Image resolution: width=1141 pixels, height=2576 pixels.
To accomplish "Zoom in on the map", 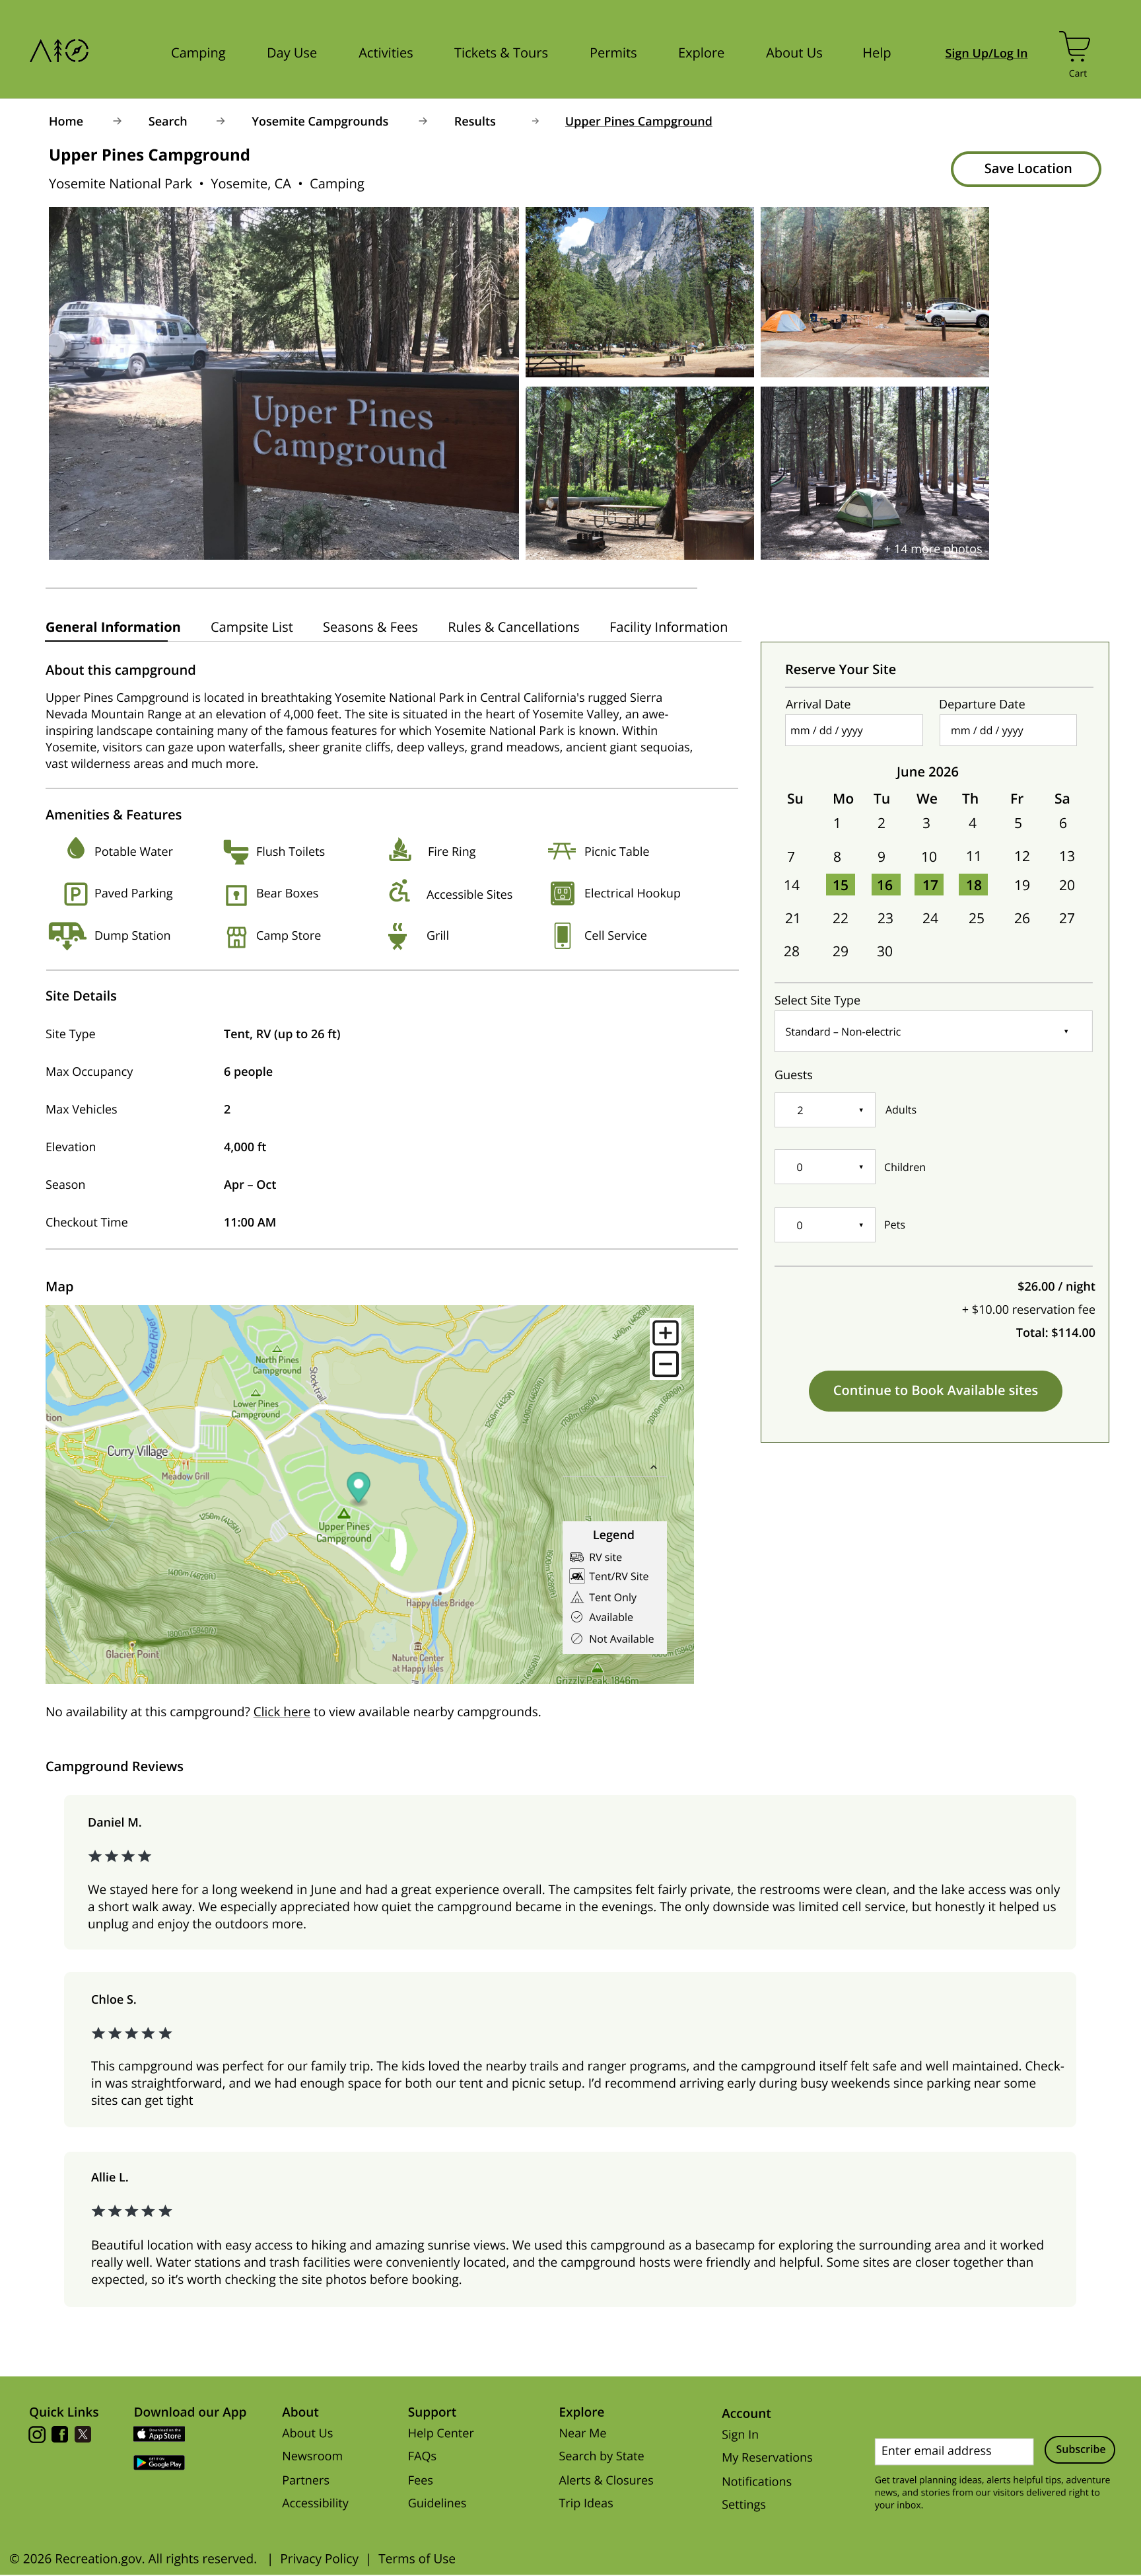I will 666,1333.
